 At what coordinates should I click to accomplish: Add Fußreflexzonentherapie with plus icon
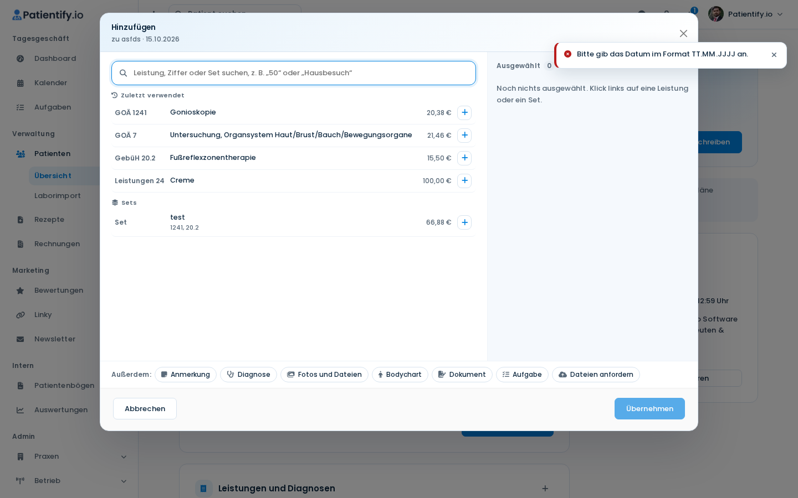464,158
